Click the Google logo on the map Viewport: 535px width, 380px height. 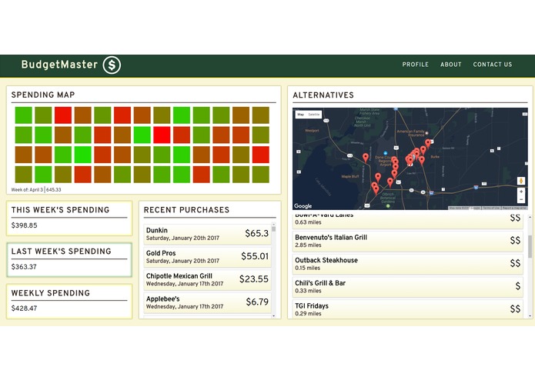pos(303,206)
